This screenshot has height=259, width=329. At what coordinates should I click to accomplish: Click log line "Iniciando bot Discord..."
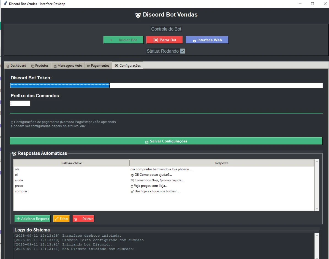pyautogui.click(x=64, y=244)
